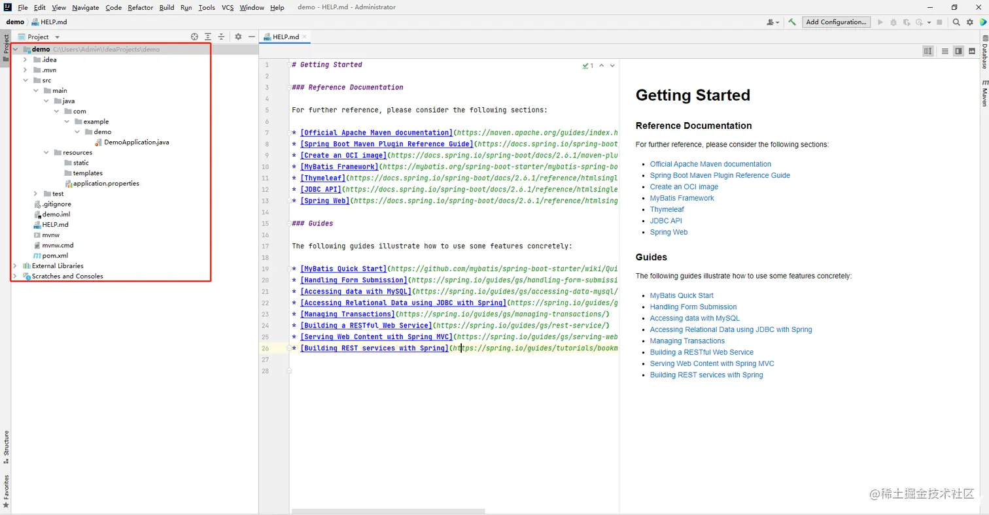Click editor horizontal scrollbar thumb

tap(388, 511)
